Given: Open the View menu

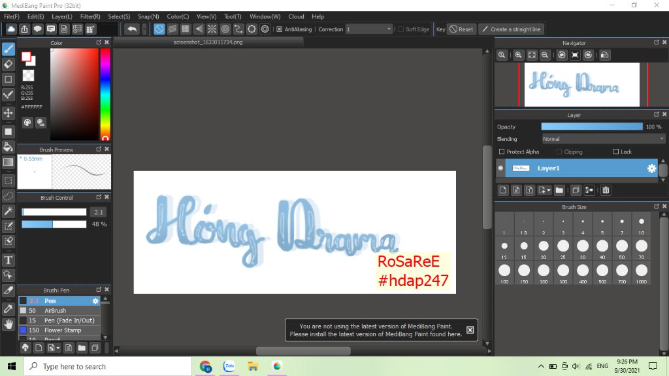Looking at the screenshot, I should click(206, 16).
